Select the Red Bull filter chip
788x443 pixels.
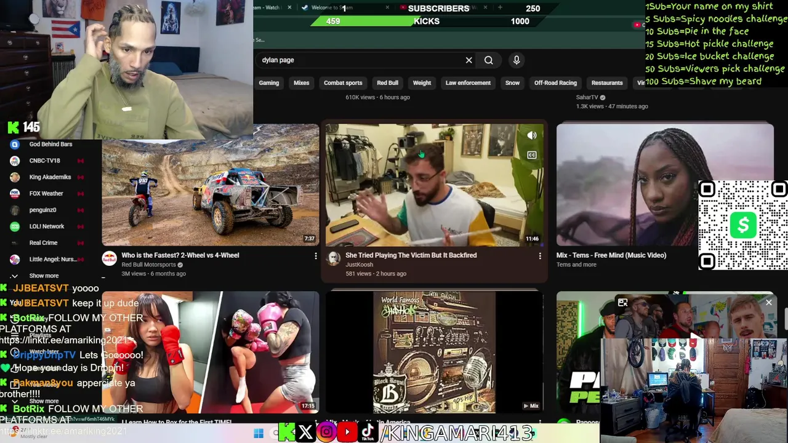pos(388,83)
